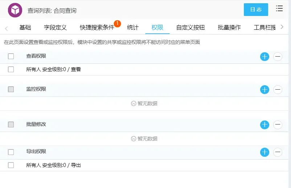The image size is (291, 188).
Task: Remove a 查看权限 entry with the minus icon
Action: [x=278, y=57]
